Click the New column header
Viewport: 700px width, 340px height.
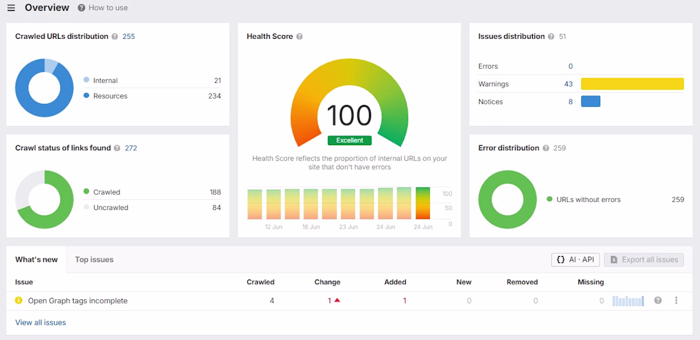pos(464,282)
